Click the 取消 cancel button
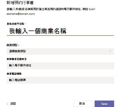The image size is (121, 107). tap(83, 104)
